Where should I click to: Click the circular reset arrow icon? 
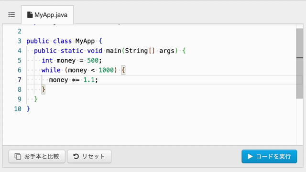pyautogui.click(x=76, y=156)
